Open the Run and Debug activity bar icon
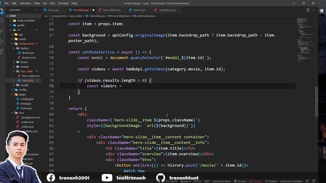Screen dimensions: 326x183 point(2,41)
